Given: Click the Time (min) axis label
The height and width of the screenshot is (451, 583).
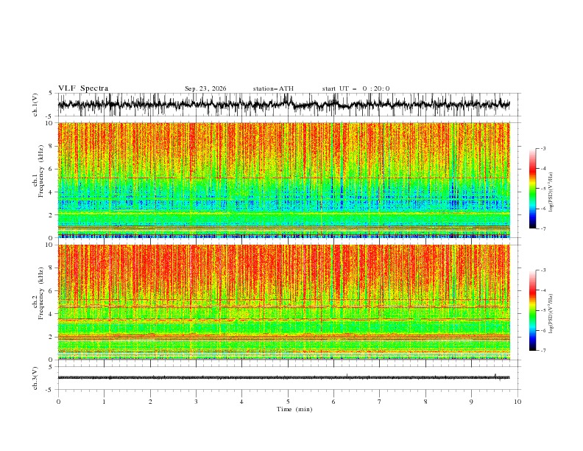Looking at the screenshot, I should (294, 409).
